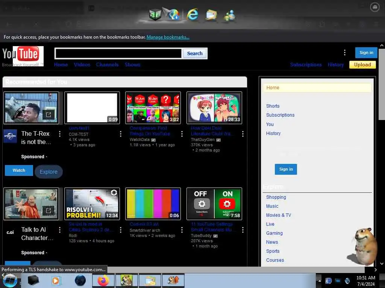Image resolution: width=385 pixels, height=288 pixels.
Task: Open the Firefox taskbar button
Action: (103, 280)
